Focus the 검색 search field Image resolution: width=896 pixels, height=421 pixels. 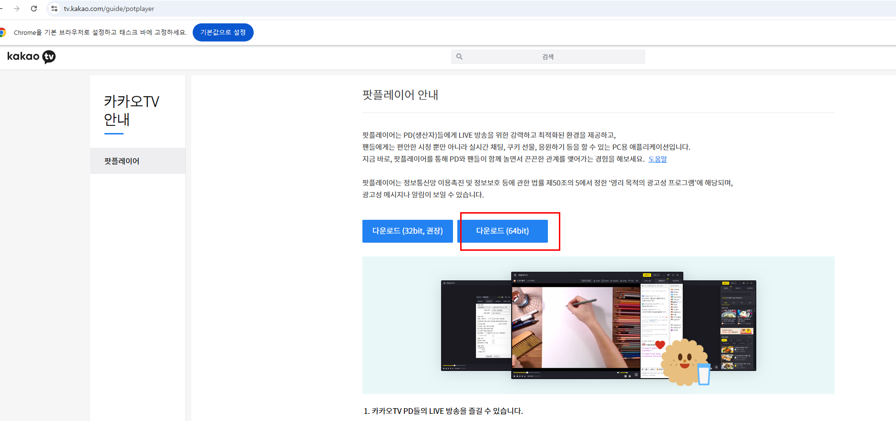pyautogui.click(x=548, y=57)
